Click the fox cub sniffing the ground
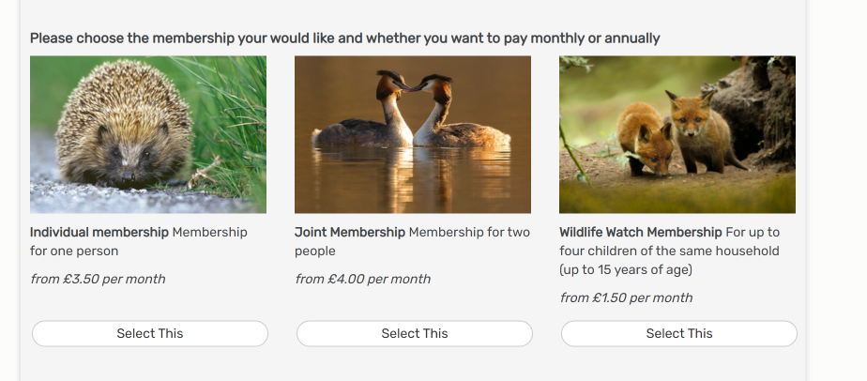The image size is (867, 381). click(x=646, y=139)
